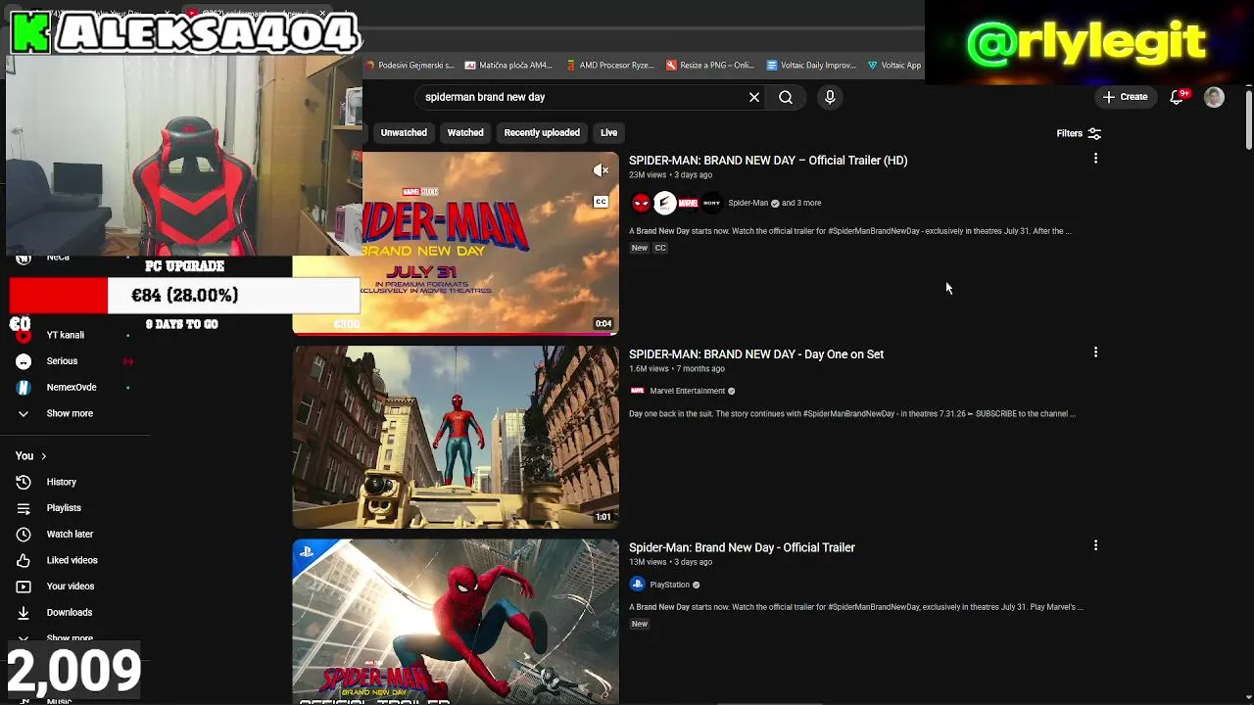Open the PlayStation channel name
The height and width of the screenshot is (705, 1254).
670,585
